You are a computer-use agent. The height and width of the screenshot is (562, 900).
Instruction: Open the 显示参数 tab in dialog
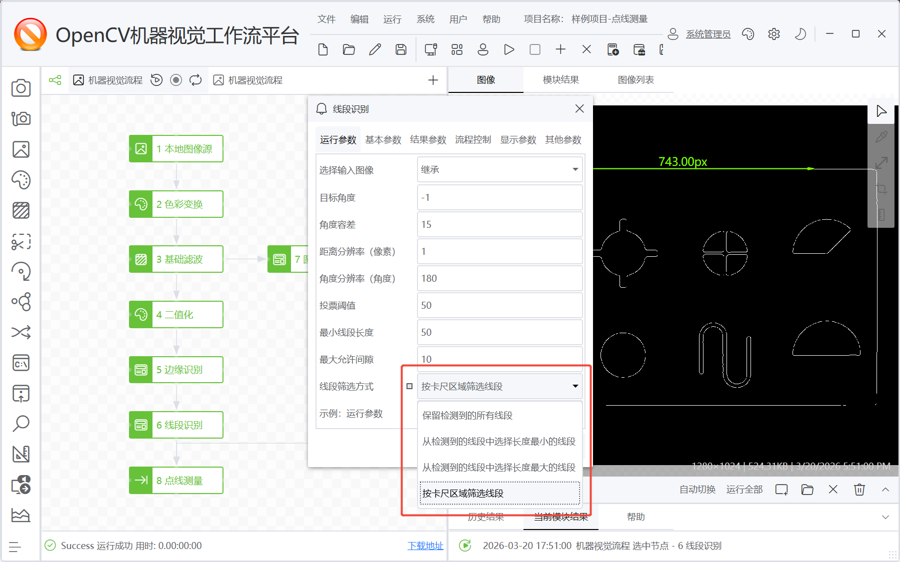coord(518,140)
